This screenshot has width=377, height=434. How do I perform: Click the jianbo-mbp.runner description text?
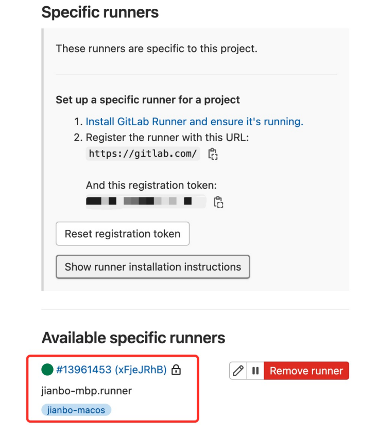(87, 391)
